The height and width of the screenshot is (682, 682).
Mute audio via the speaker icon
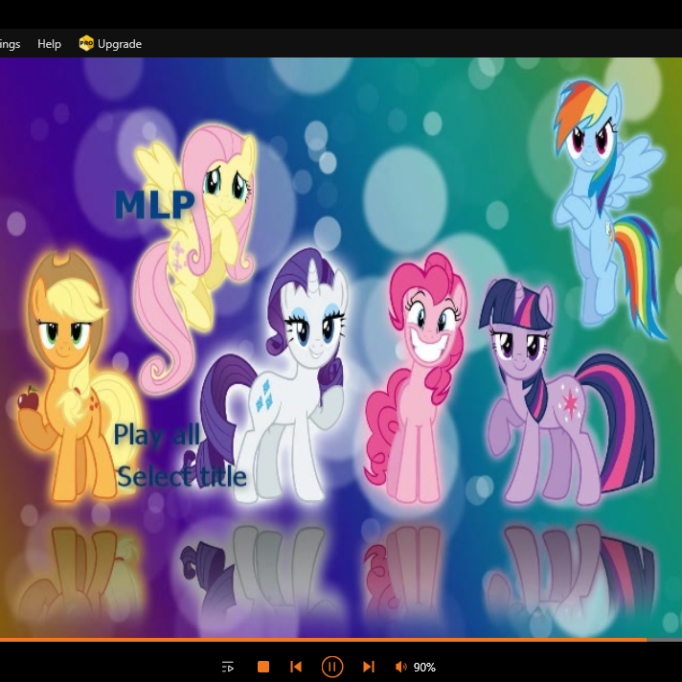click(x=400, y=667)
